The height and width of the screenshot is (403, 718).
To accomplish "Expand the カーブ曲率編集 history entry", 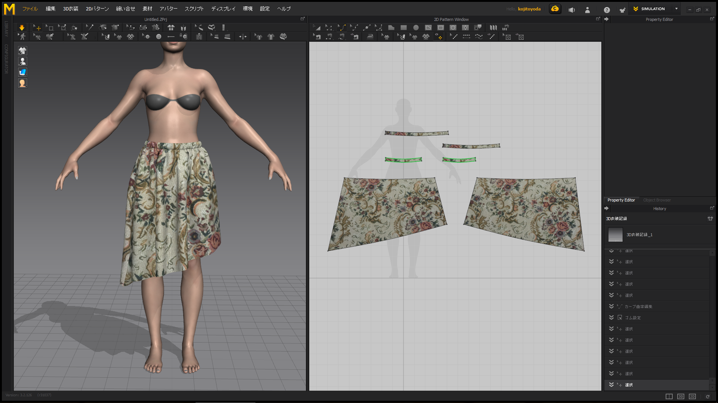I will tap(611, 306).
